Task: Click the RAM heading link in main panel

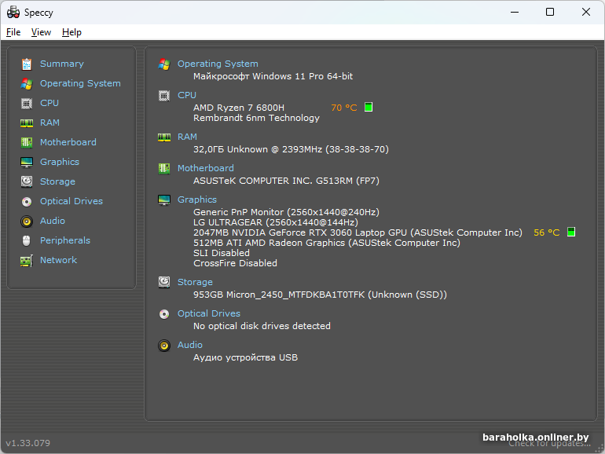Action: click(x=187, y=137)
